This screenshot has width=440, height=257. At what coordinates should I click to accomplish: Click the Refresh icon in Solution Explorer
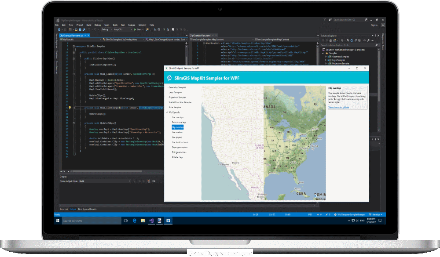352,40
